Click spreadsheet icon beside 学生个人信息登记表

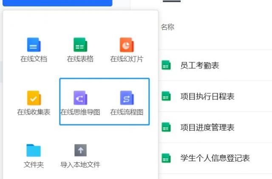[x=166, y=158]
